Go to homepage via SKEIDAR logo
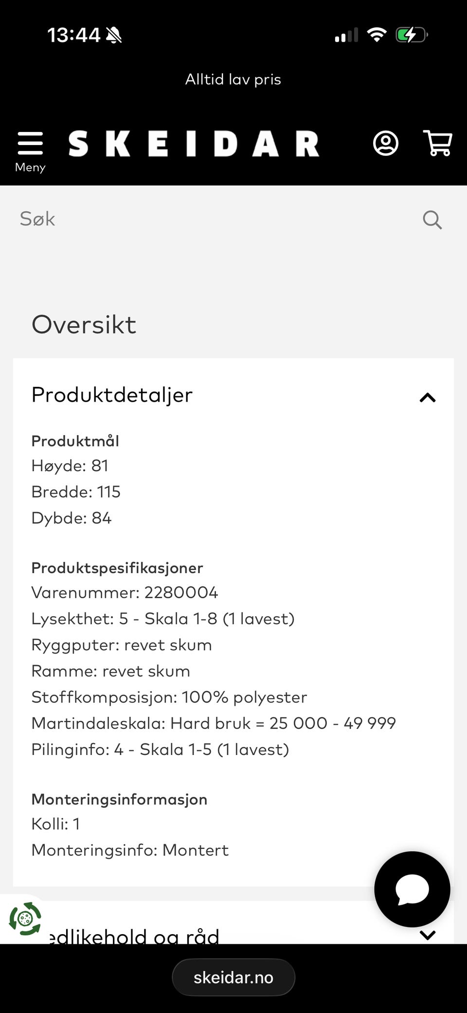467x1013 pixels. pyautogui.click(x=194, y=144)
